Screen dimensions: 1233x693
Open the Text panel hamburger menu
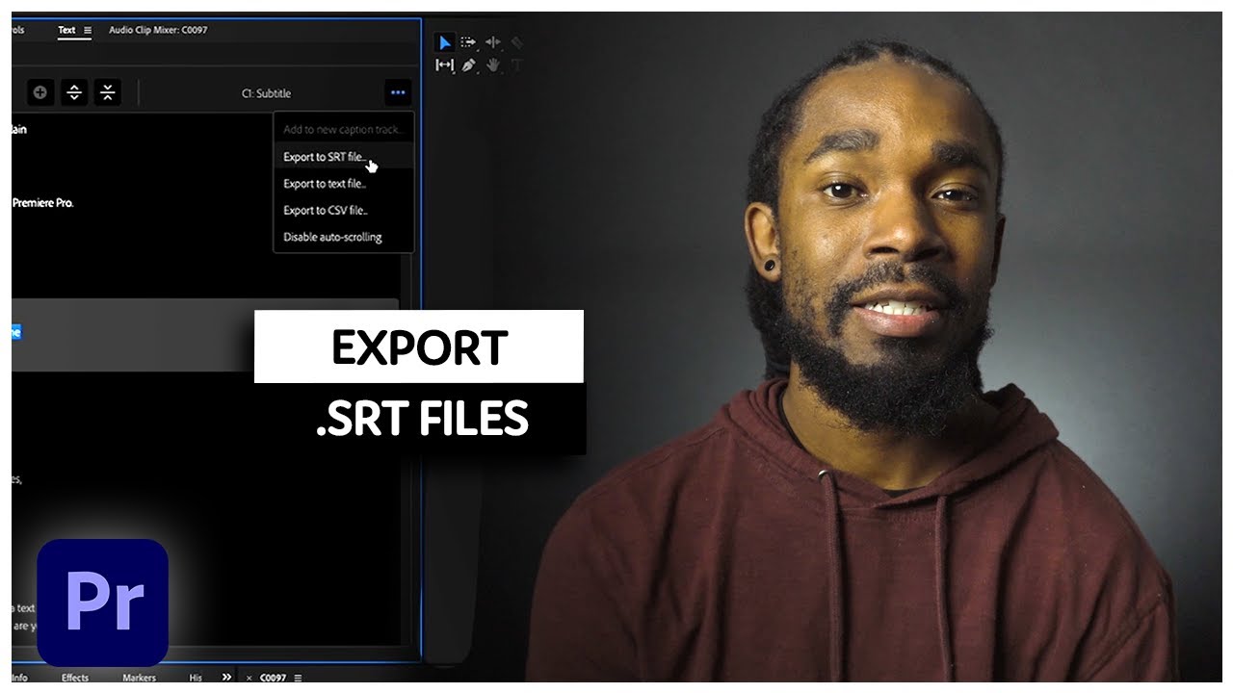click(x=88, y=31)
